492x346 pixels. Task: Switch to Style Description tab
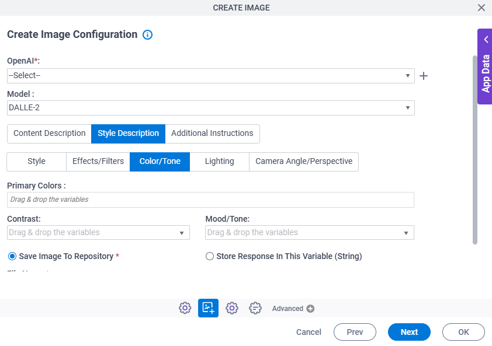click(129, 134)
